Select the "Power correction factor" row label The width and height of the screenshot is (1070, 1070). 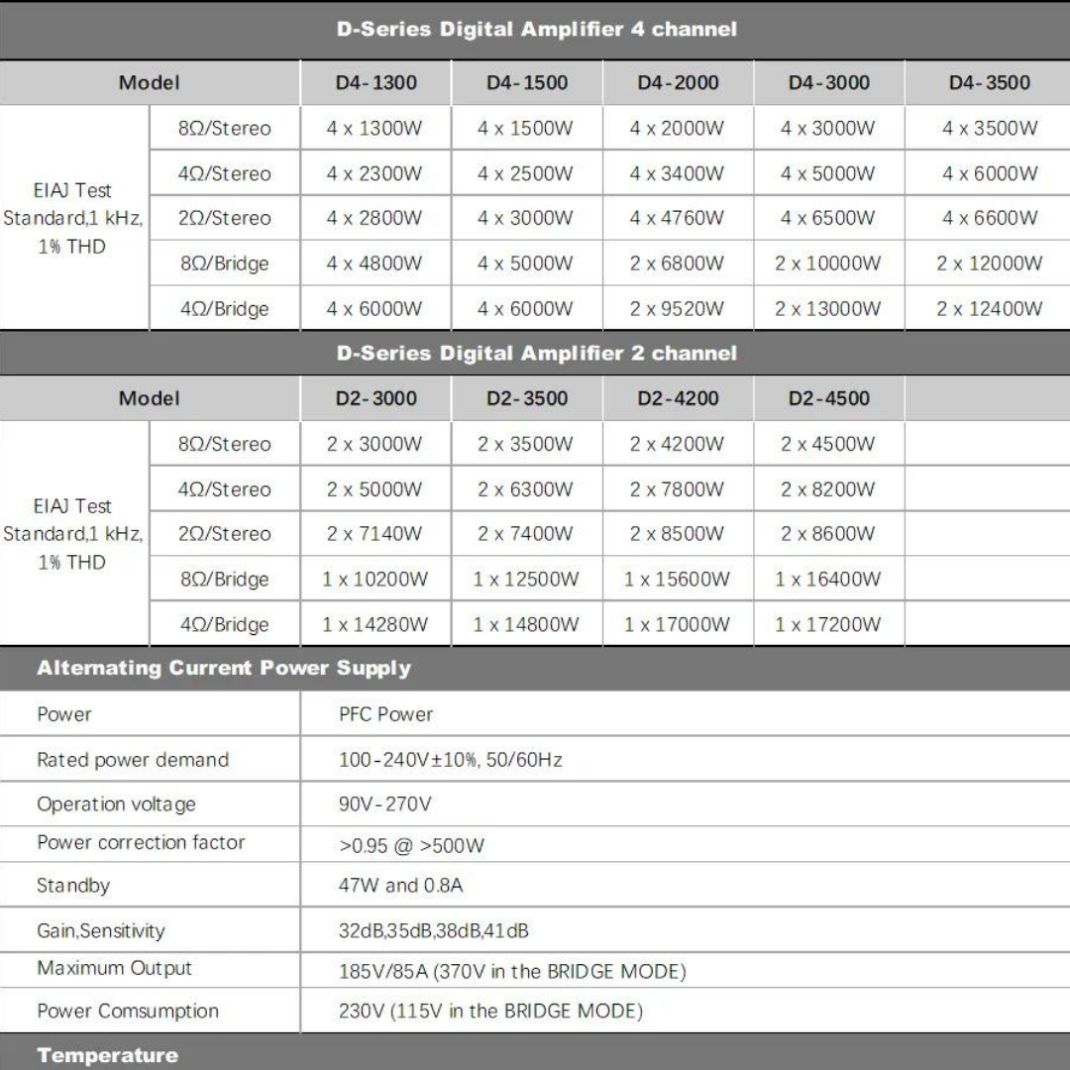[x=141, y=843]
